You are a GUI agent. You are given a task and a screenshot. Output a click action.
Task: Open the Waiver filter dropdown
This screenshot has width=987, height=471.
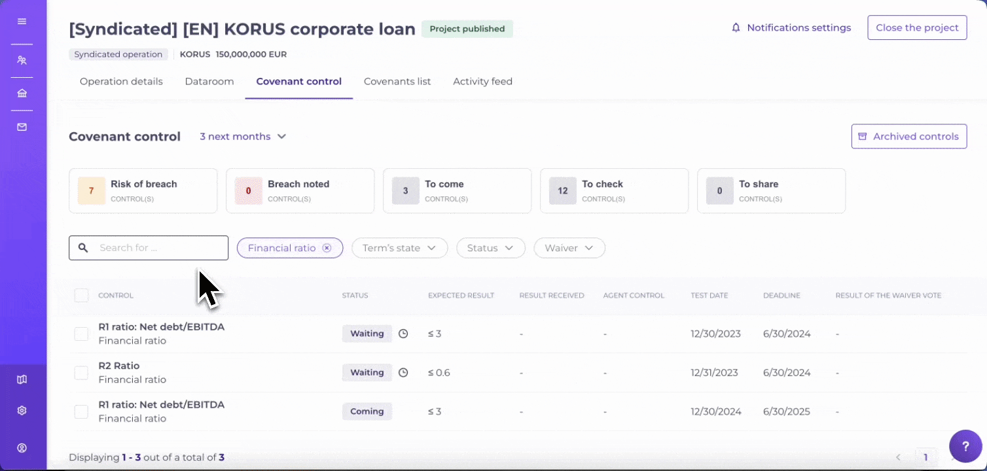[569, 248]
